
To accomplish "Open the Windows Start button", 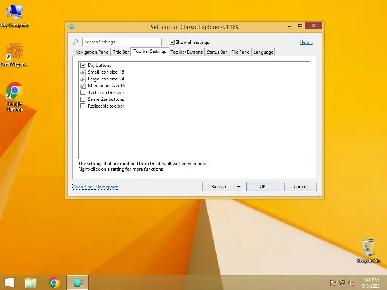I will [x=9, y=282].
